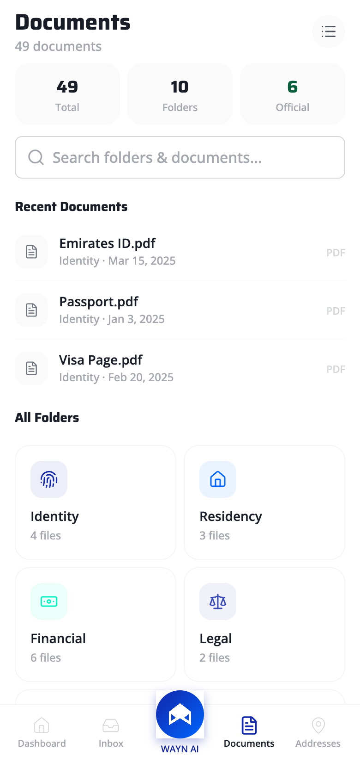Toggle the list view icon
The image size is (360, 781).
pyautogui.click(x=329, y=31)
